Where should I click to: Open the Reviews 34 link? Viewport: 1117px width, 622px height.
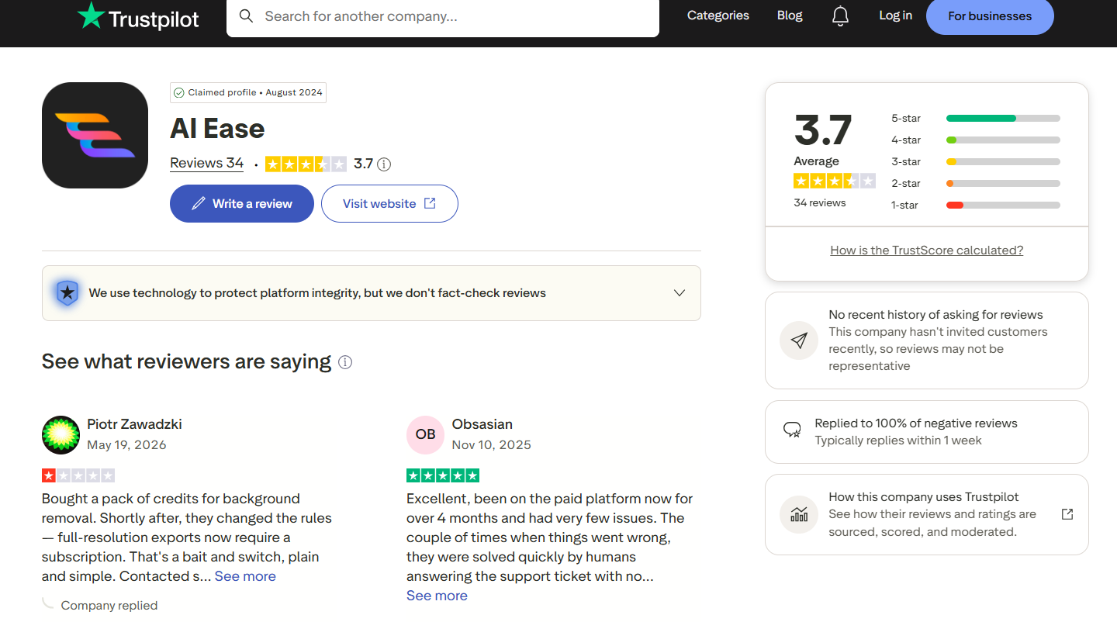point(206,164)
